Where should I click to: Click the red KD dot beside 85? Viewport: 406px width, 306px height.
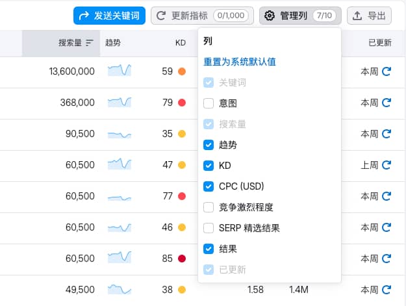182,259
